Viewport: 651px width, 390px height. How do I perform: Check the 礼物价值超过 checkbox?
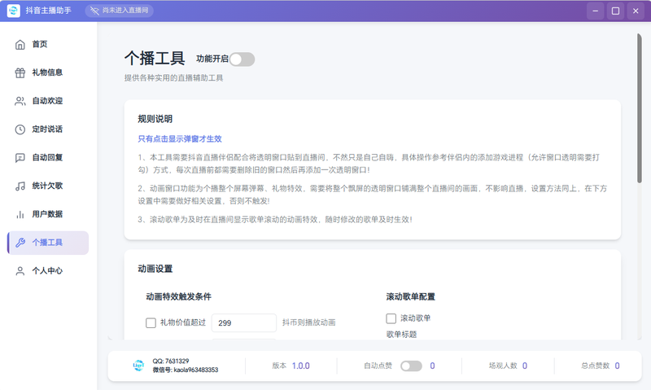coord(151,323)
